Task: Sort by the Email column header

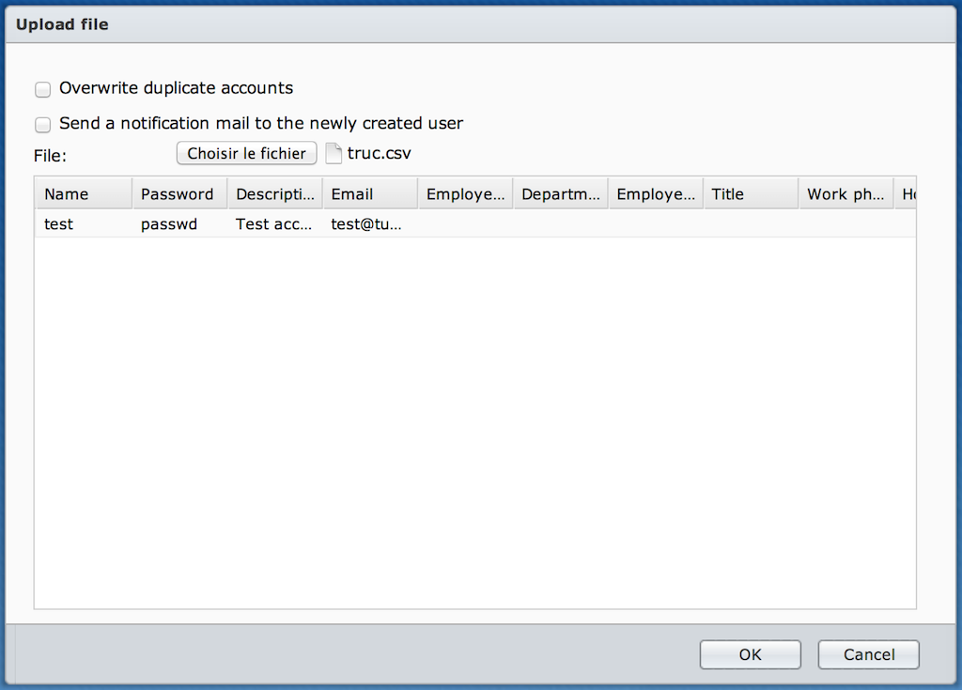Action: (x=370, y=193)
